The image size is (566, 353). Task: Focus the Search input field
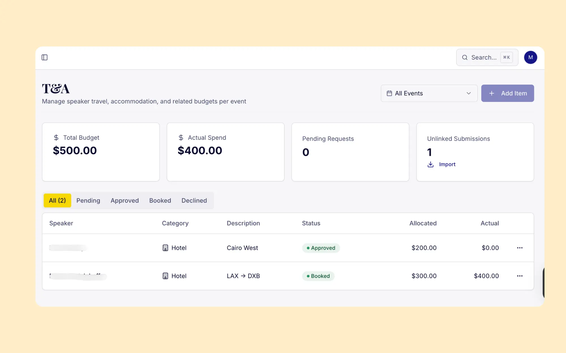click(487, 57)
